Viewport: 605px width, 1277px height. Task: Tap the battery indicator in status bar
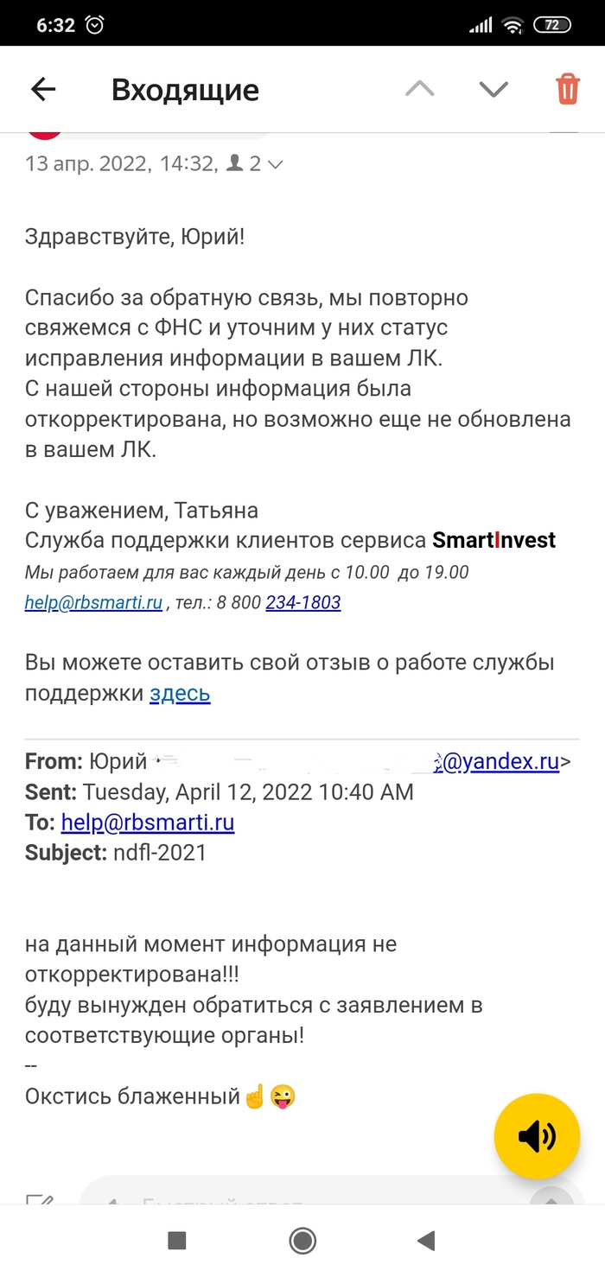click(x=551, y=25)
